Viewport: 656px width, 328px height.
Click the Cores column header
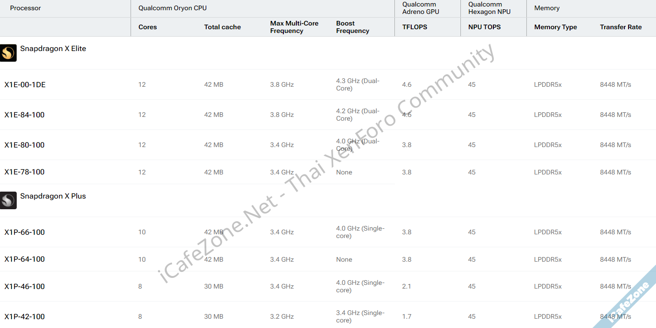click(x=148, y=27)
